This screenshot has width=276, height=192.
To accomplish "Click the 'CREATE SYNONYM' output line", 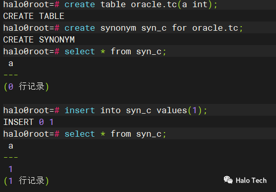I will 39,39.
